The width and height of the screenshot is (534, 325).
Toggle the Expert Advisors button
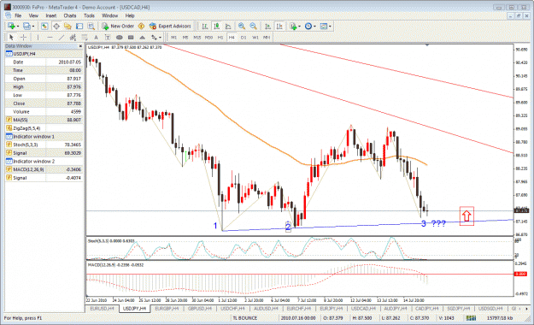[170, 26]
